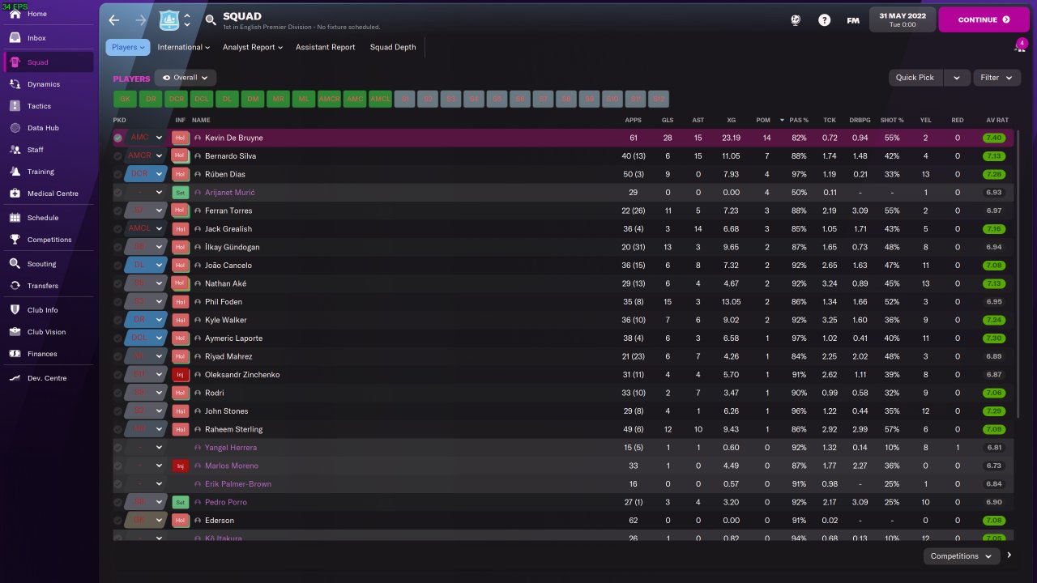Open the Overall view dropdown
The width and height of the screenshot is (1037, 583).
185,78
